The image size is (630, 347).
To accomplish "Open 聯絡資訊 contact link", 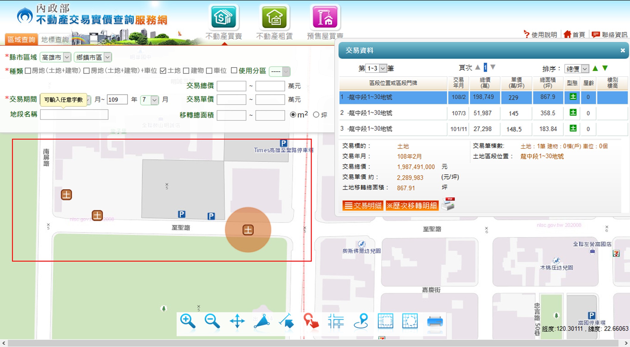I will point(609,35).
